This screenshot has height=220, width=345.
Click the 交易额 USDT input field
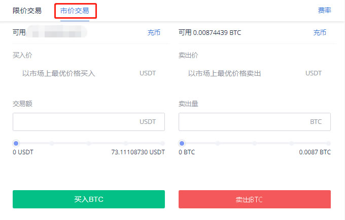pos(89,122)
